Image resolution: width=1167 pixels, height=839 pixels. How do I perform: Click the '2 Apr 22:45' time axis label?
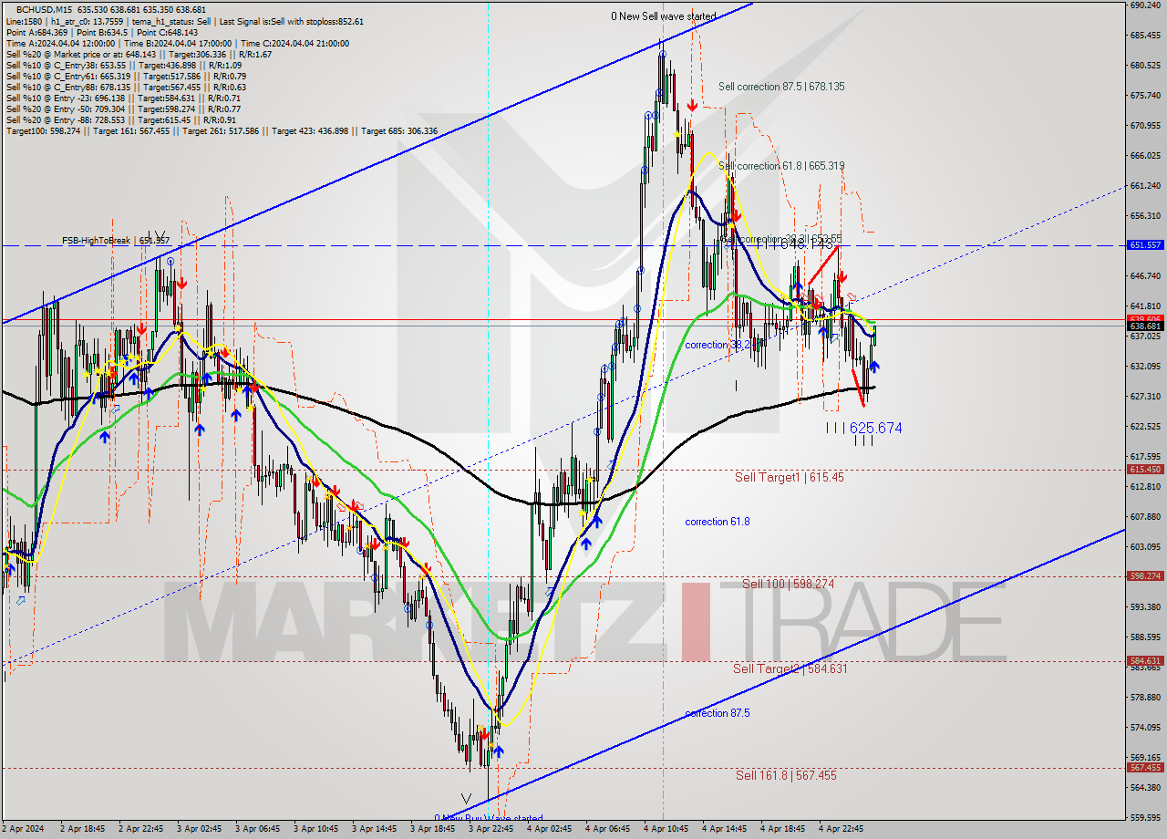click(140, 830)
